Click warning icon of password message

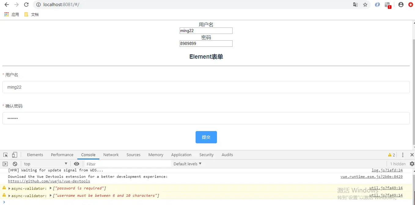4,188
